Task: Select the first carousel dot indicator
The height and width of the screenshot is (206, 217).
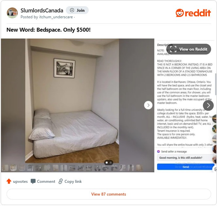Action: [107, 163]
